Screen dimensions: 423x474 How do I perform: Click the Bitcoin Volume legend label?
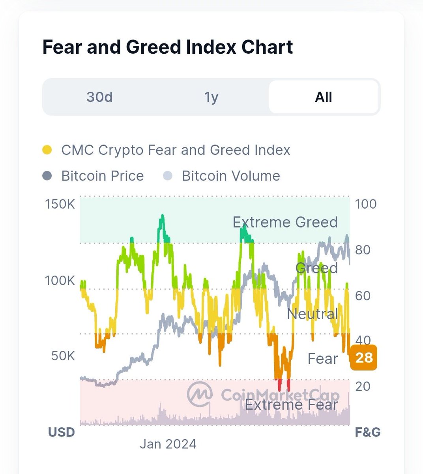click(231, 176)
